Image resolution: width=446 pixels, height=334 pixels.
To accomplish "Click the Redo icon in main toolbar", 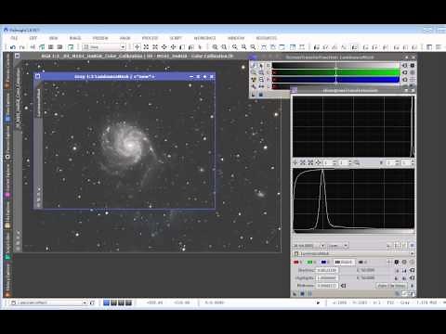I will pos(22,47).
